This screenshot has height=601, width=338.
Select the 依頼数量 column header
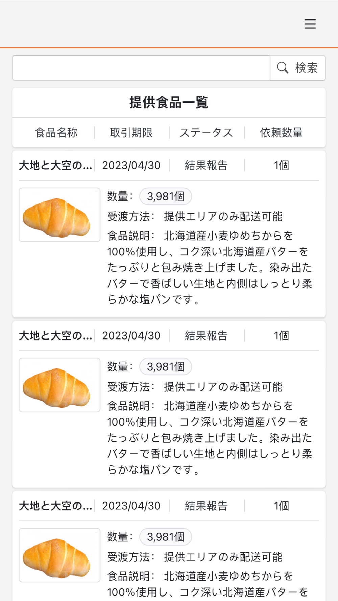tap(281, 133)
